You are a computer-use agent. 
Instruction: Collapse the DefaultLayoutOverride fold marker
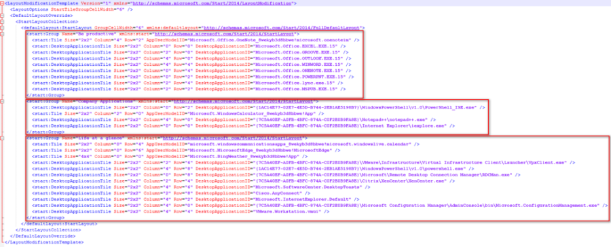tap(2, 15)
